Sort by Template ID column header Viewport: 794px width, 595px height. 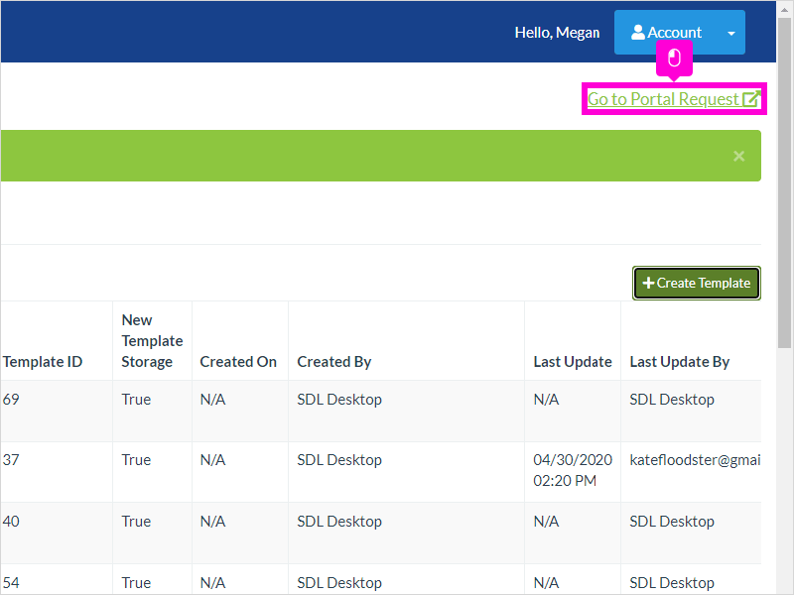coord(43,362)
